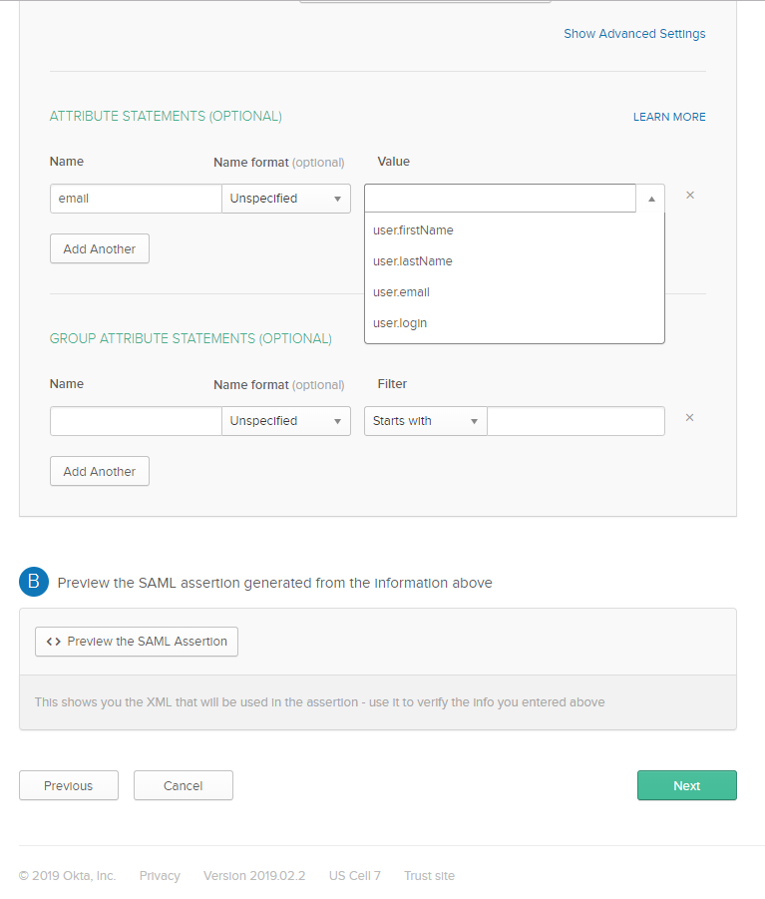Click Show Advanced Settings link
The width and height of the screenshot is (765, 899).
click(x=634, y=34)
